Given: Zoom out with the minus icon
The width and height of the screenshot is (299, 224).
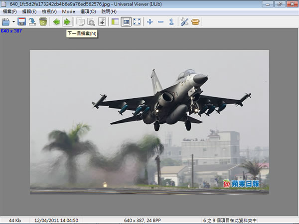Looking at the screenshot, I should (160, 22).
